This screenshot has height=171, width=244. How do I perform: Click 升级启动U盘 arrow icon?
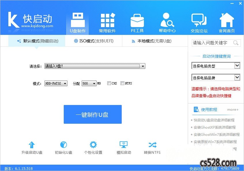pos(32,145)
